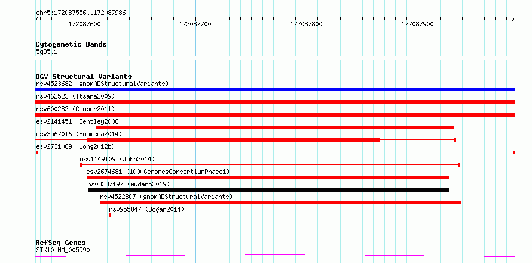Click ruler position 172087700
Viewport: 532px width, 263px height.
tap(195, 24)
